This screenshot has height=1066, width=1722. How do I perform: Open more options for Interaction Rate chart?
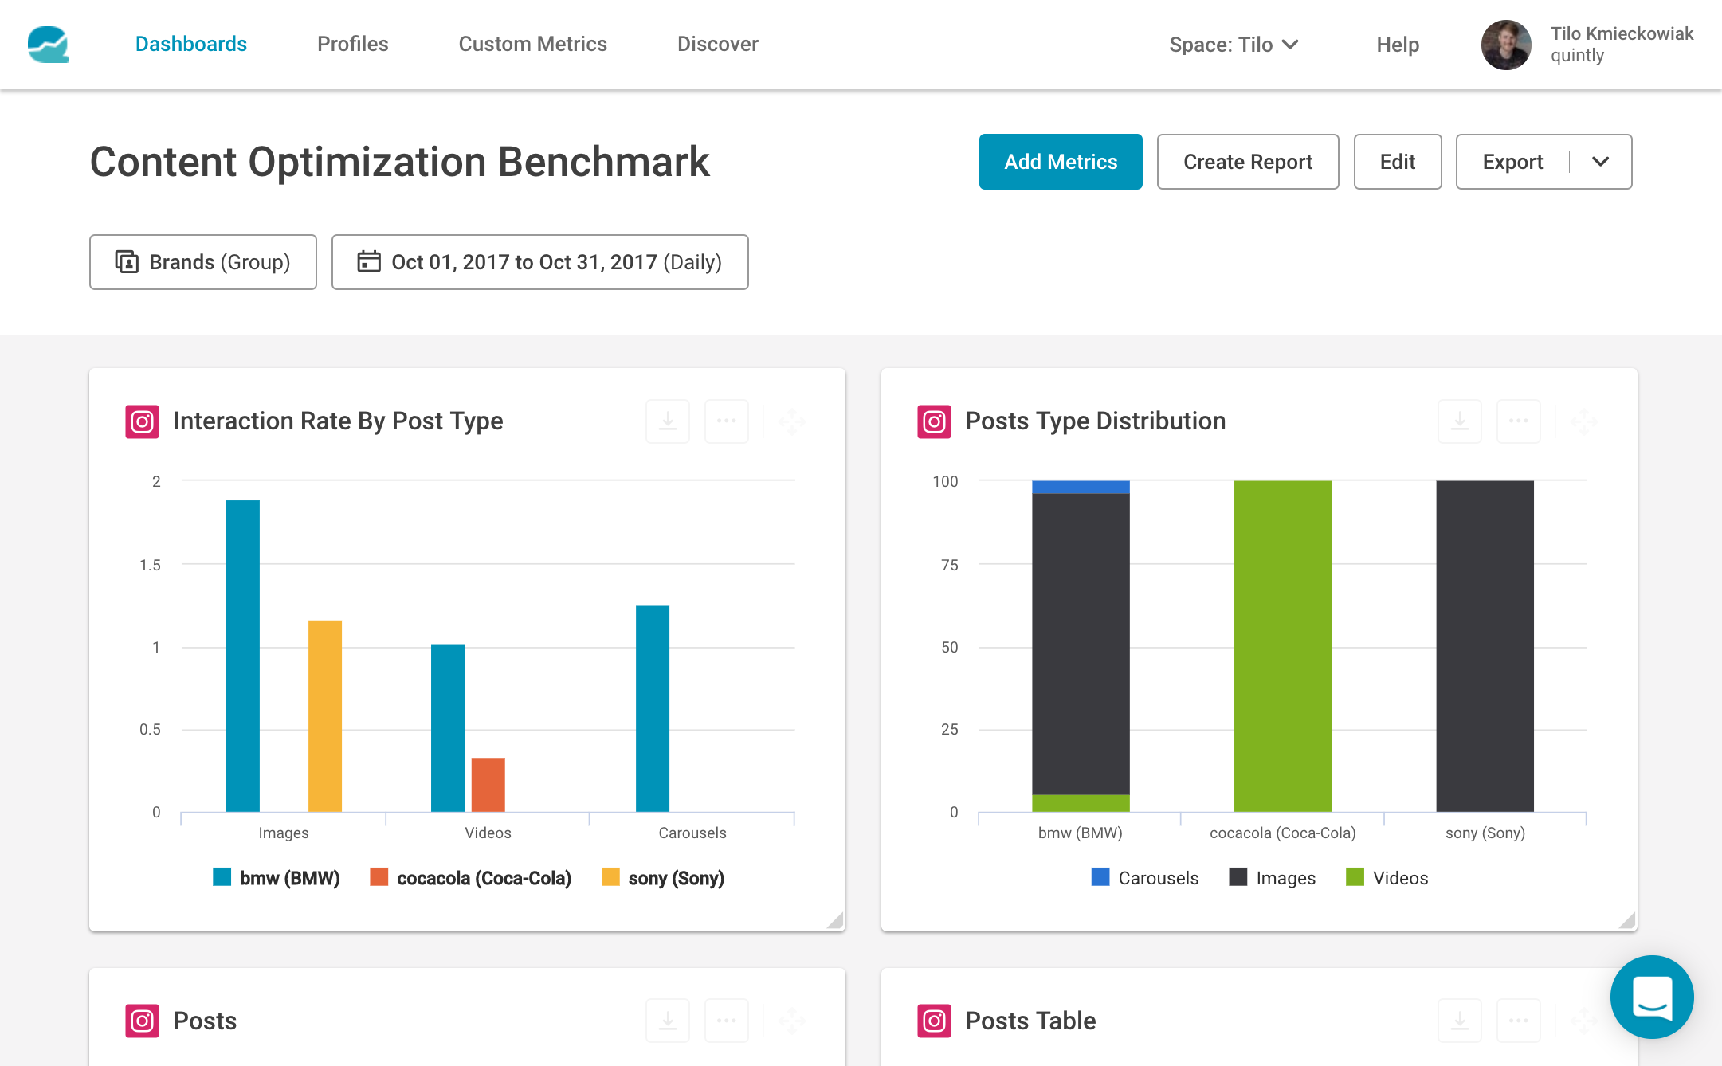(726, 421)
